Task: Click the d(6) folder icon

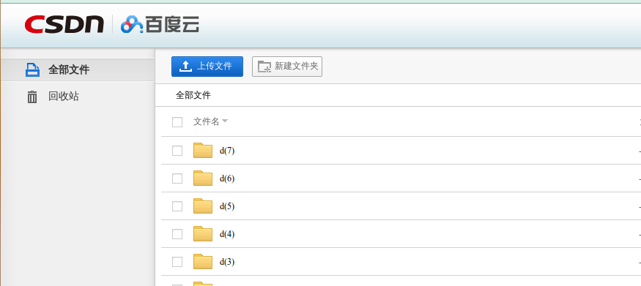Action: coord(203,178)
